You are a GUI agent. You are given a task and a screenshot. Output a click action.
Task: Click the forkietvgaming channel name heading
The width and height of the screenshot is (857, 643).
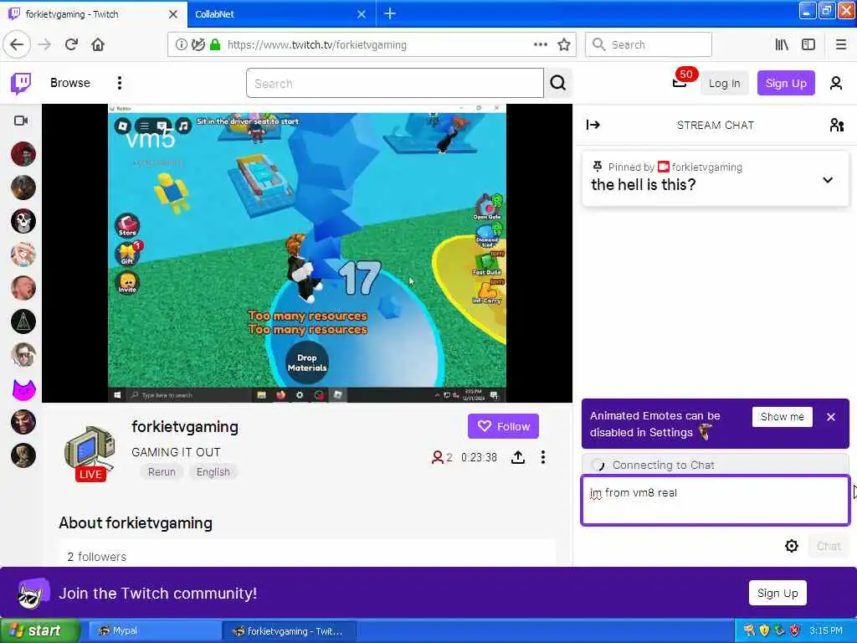point(185,427)
